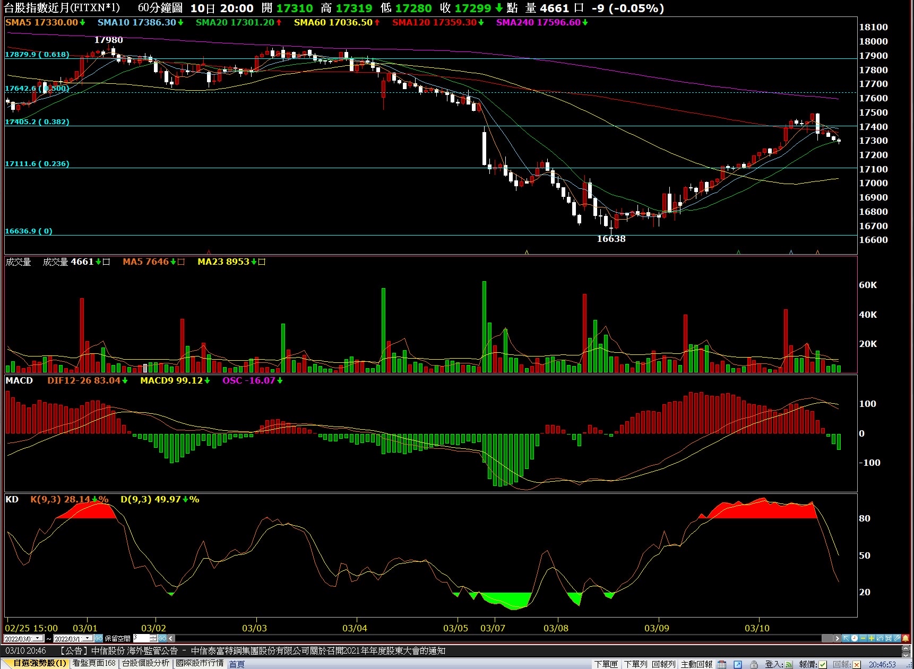Open the end date dropdown
Image resolution: width=914 pixels, height=669 pixels.
click(87, 638)
